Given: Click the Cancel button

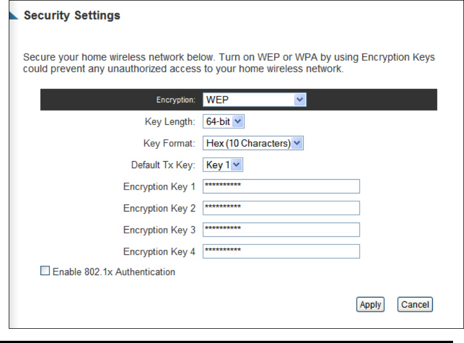Looking at the screenshot, I should (415, 305).
